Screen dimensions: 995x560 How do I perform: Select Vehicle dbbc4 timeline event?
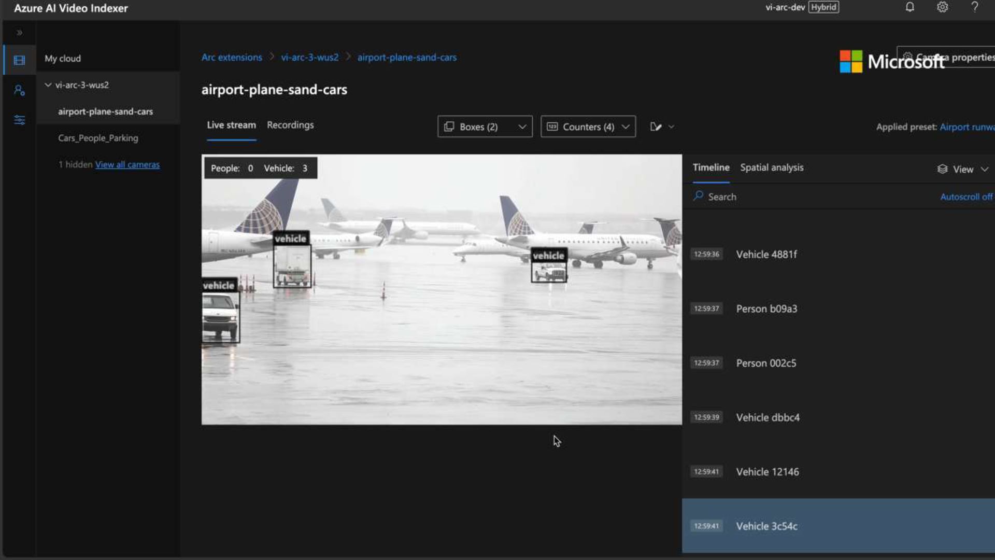(x=767, y=417)
